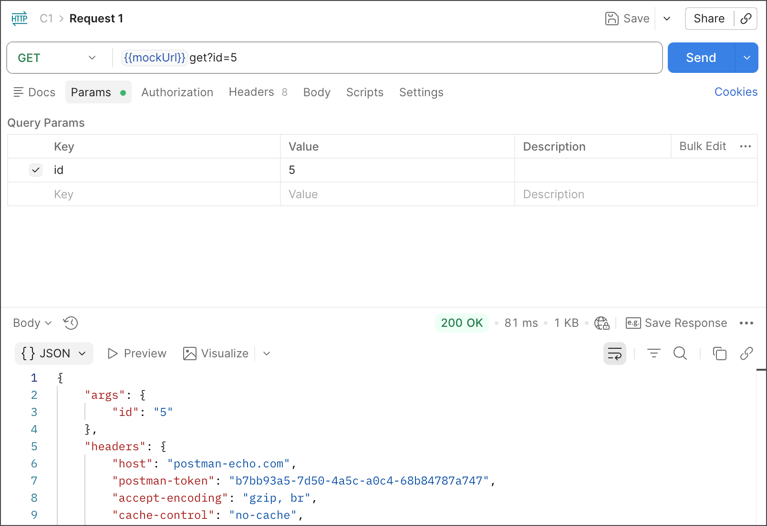Open network info globe icon

(601, 323)
